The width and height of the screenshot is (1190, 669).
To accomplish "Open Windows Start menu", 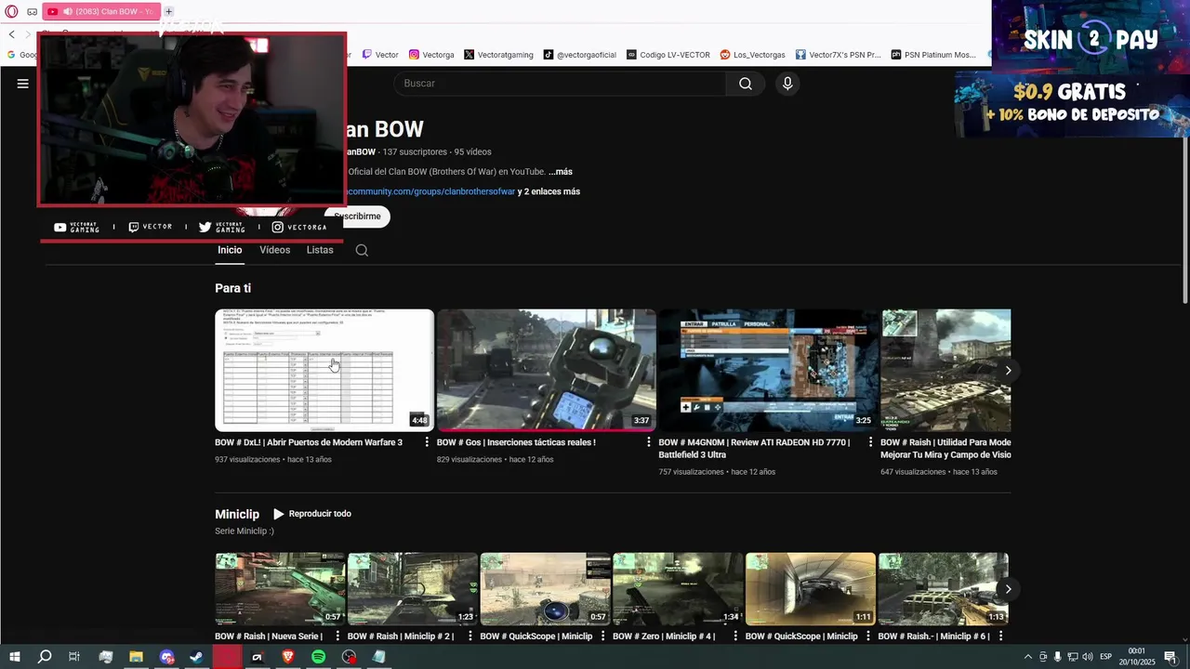I will click(14, 657).
